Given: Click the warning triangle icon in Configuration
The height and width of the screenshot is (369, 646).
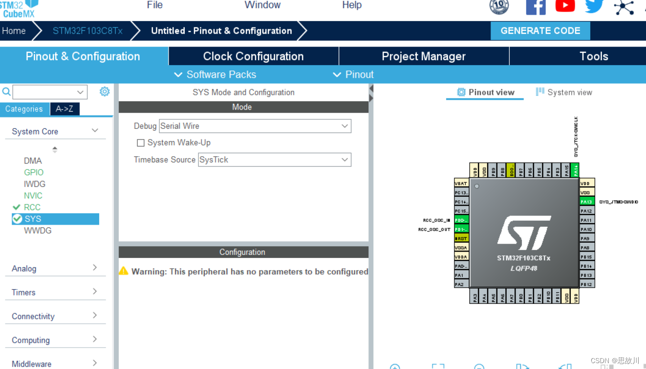Looking at the screenshot, I should 124,271.
